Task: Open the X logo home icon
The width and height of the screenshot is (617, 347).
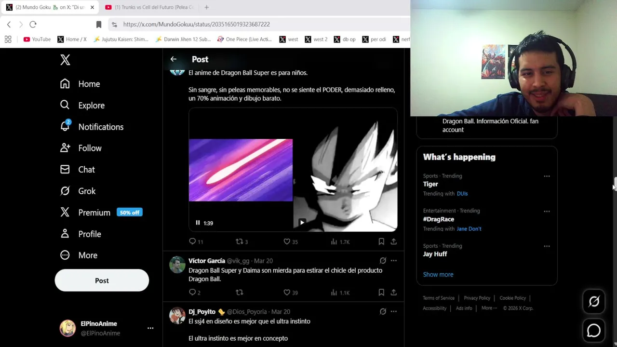Action: tap(65, 60)
